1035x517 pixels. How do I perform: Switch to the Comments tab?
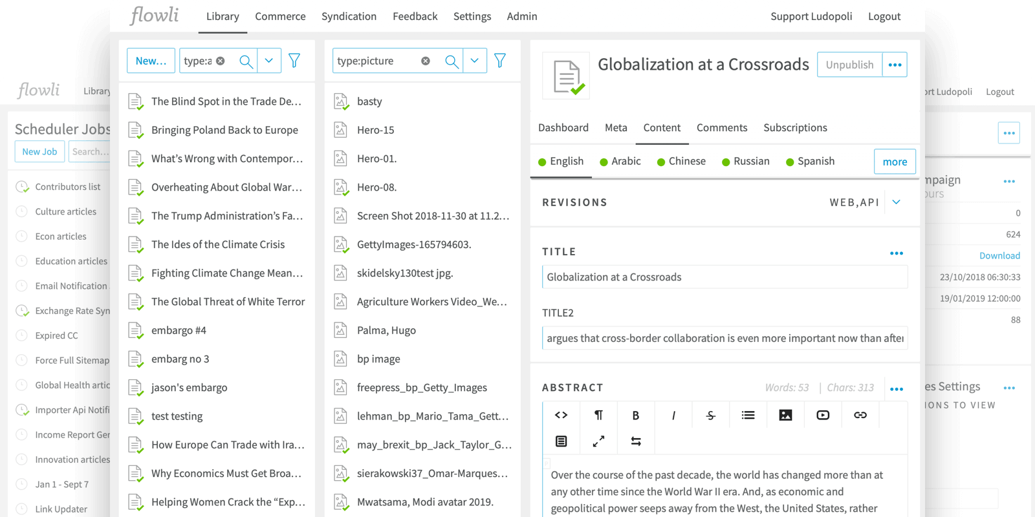722,128
